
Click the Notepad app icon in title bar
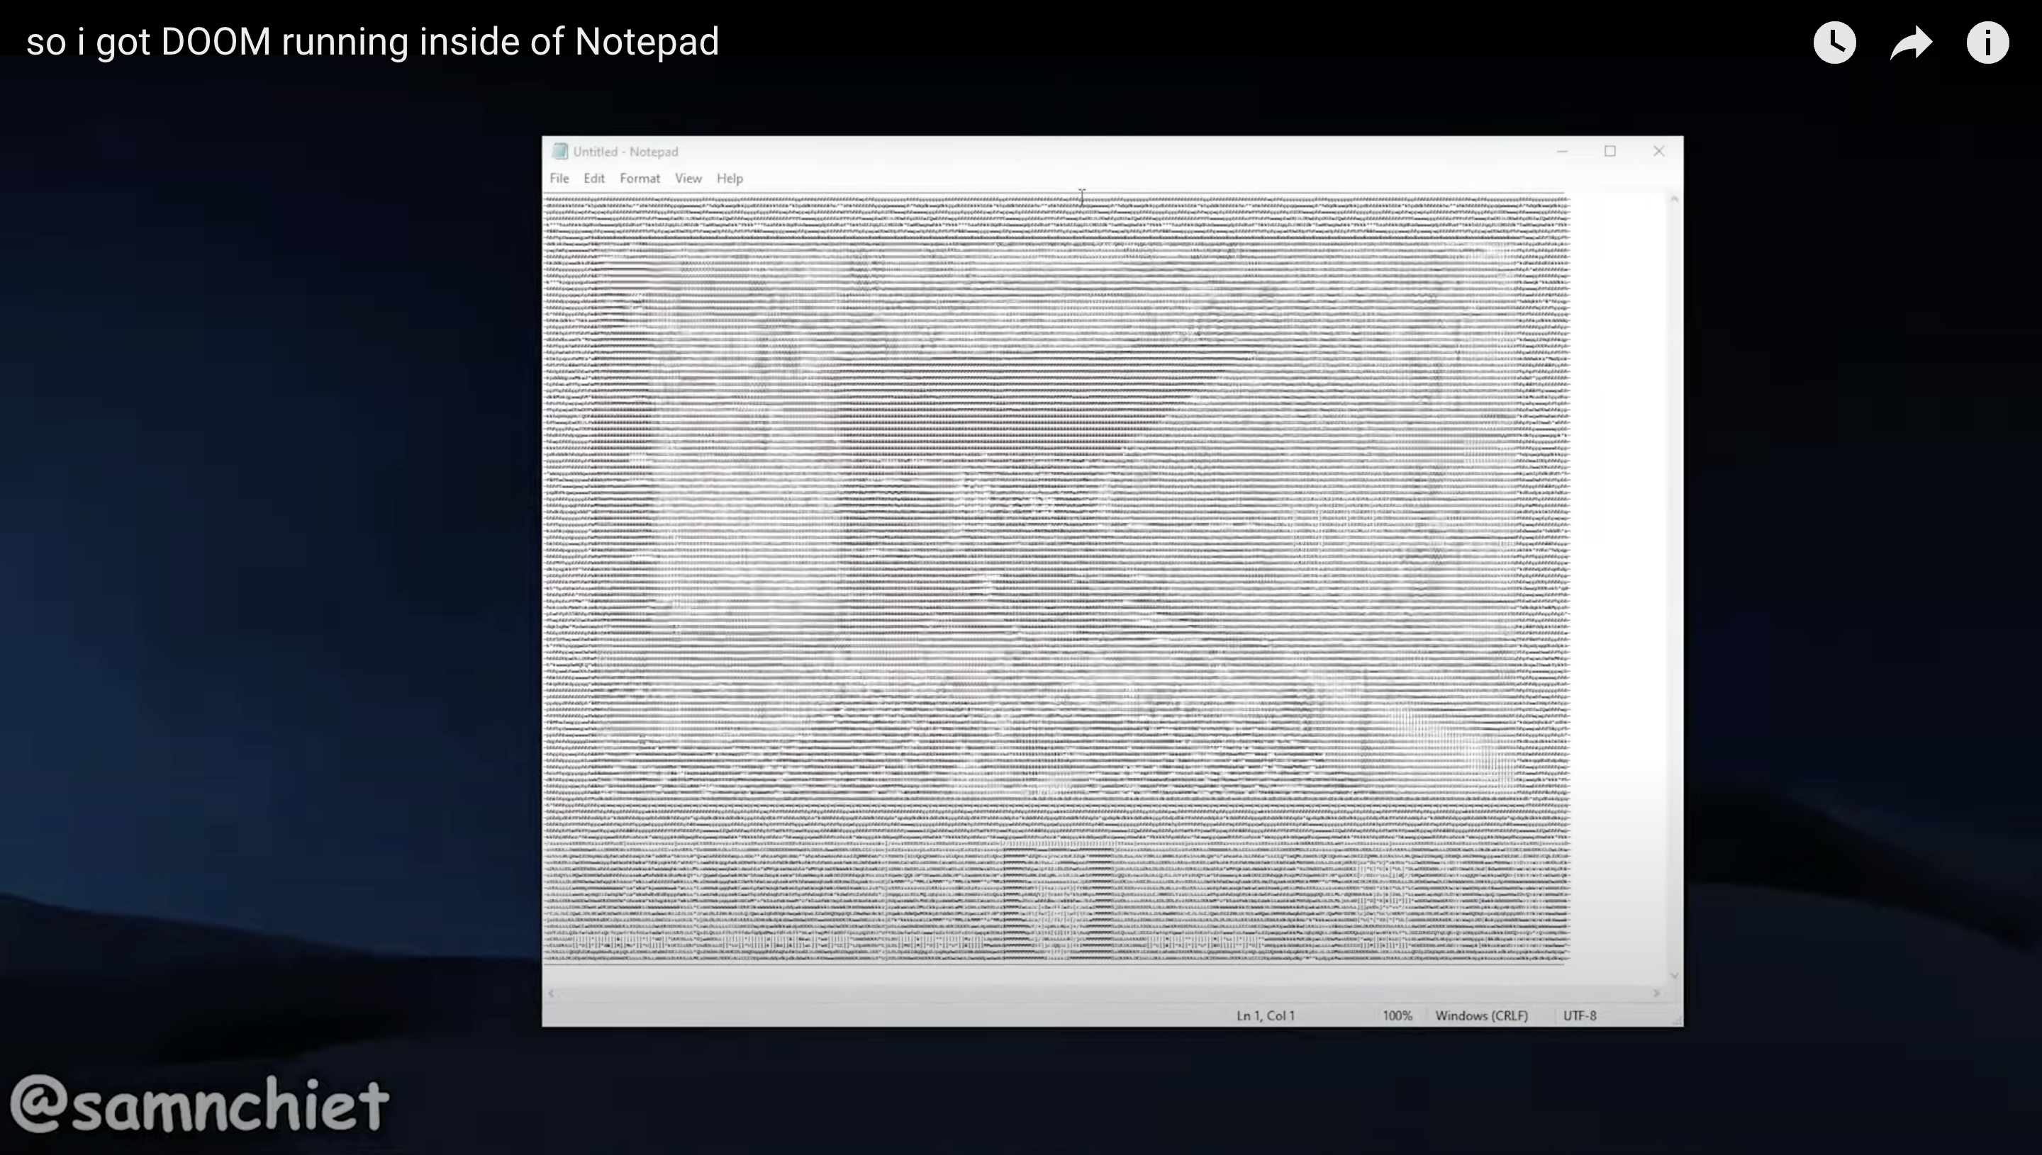(559, 152)
